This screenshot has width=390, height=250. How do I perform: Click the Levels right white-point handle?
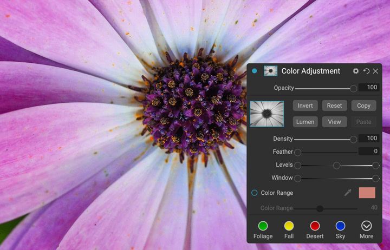[x=375, y=166]
